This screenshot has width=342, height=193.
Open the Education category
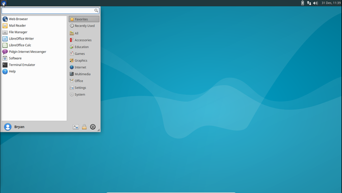[x=84, y=47]
